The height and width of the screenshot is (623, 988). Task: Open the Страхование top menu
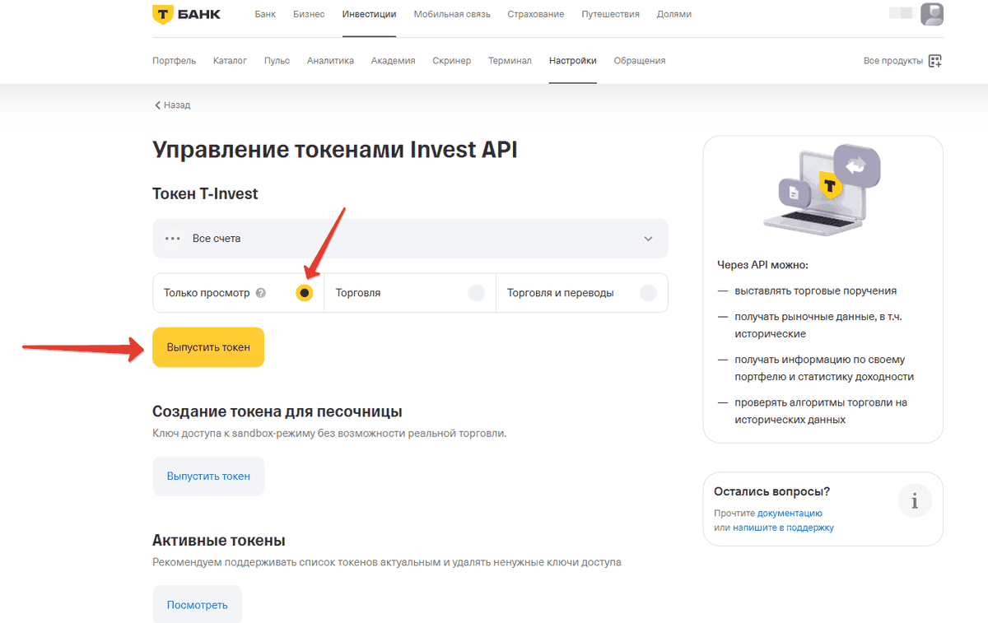point(536,14)
